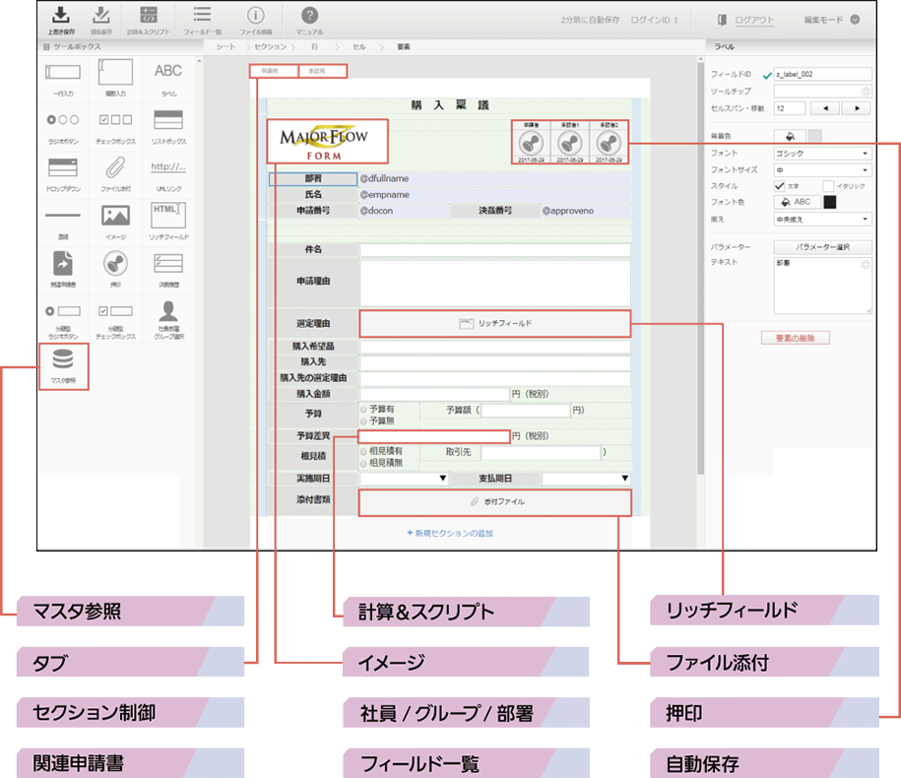Click the 件名 input field
Image resolution: width=901 pixels, height=778 pixels.
pos(494,250)
